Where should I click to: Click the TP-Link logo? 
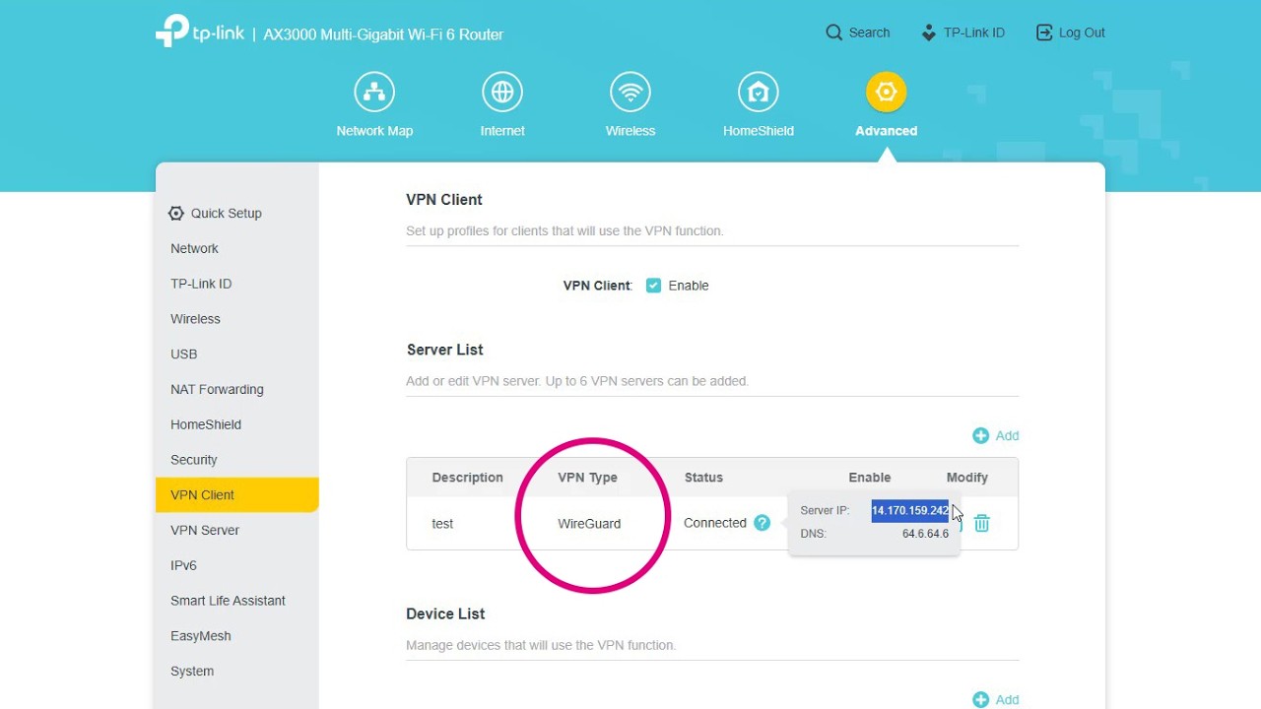200,32
